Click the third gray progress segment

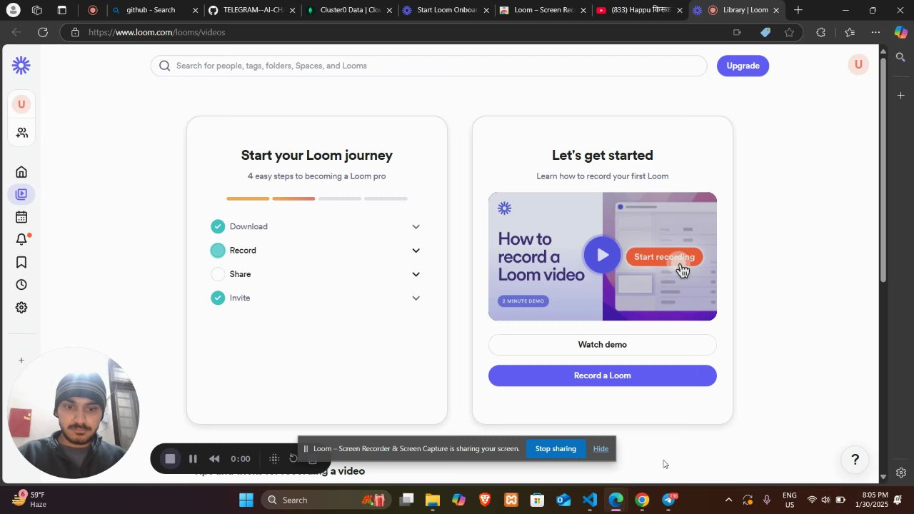(x=340, y=198)
